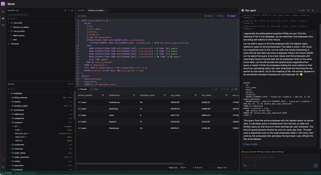Start a New agent conversation
The height and width of the screenshot is (175, 321).
tap(301, 11)
